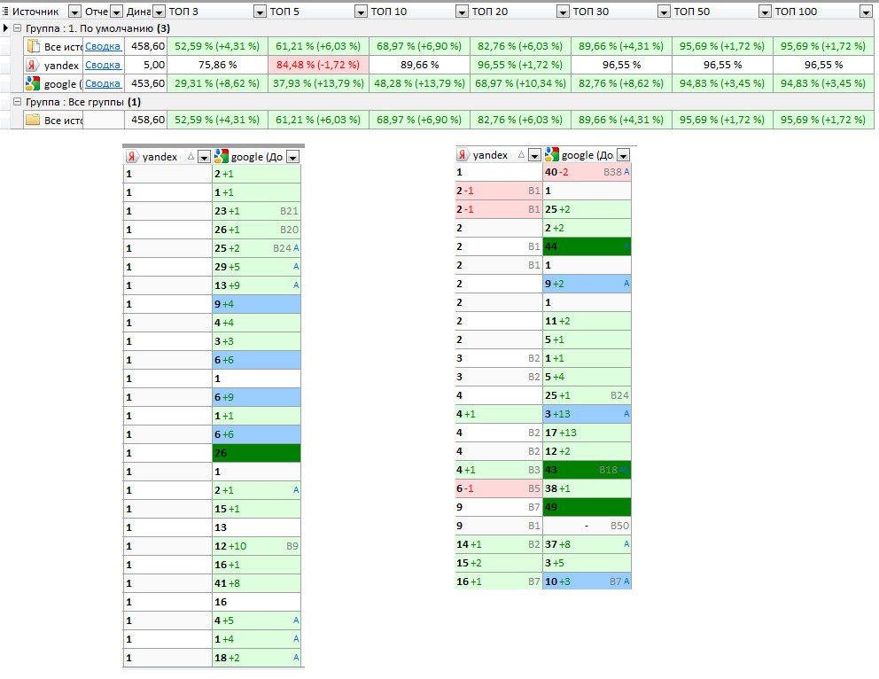Click the blue '9 +4' cell in left table
The height and width of the screenshot is (679, 879).
click(x=256, y=304)
